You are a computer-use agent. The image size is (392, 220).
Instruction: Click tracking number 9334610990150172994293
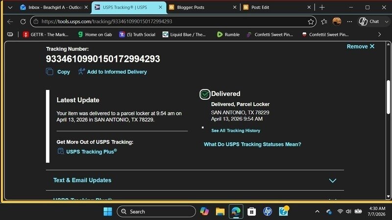(103, 59)
